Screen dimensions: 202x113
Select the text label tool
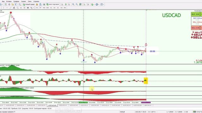(24, 8)
